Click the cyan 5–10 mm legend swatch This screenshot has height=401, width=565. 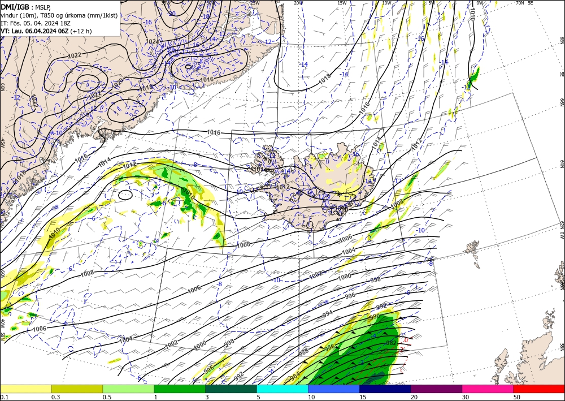pyautogui.click(x=282, y=389)
